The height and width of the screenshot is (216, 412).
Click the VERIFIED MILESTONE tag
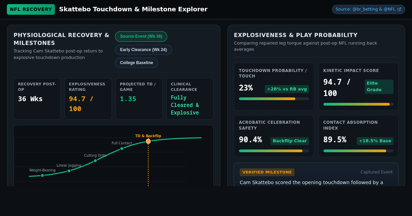click(x=267, y=172)
